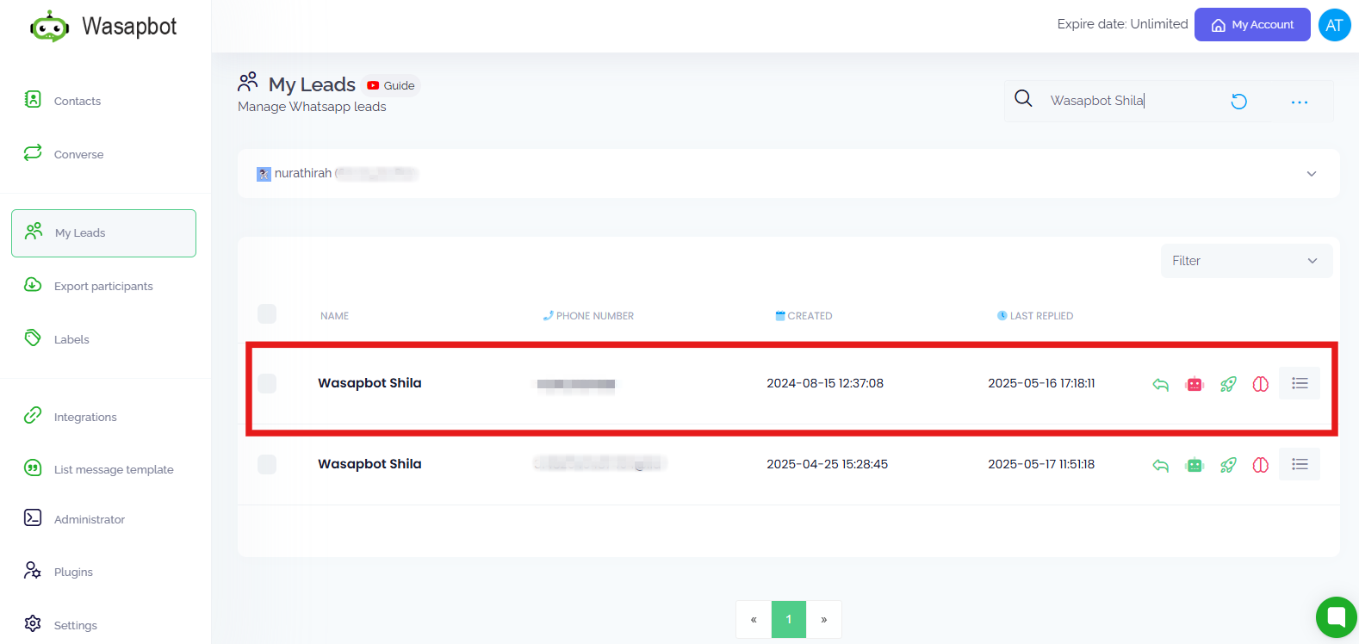Screen dimensions: 1359x644
Task: Open list menu button in 2025-04-25 row
Action: (x=1300, y=464)
